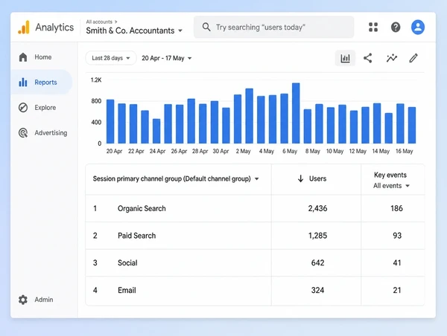Toggle the comparison chart icon

[x=345, y=58]
